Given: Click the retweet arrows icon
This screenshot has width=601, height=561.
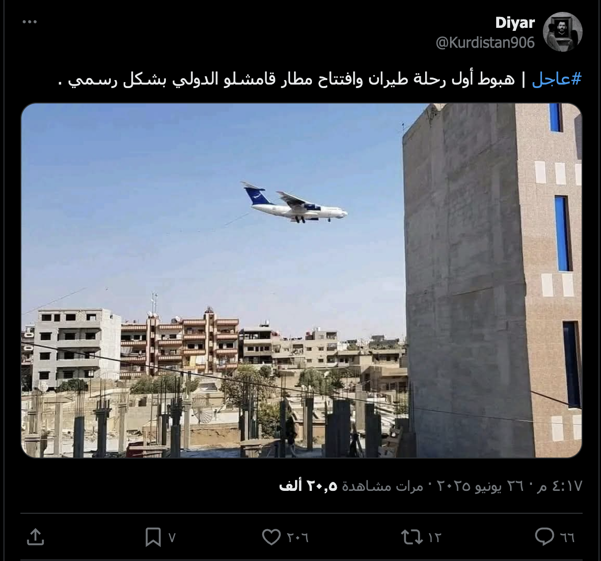Looking at the screenshot, I should (411, 537).
